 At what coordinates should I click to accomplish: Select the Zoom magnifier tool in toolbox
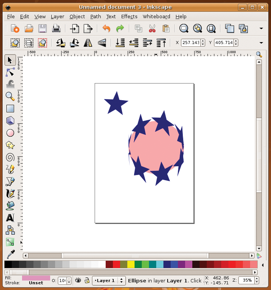click(10, 96)
